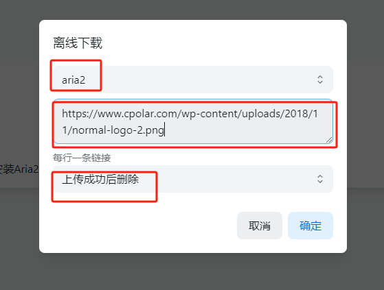384x290 pixels.
Task: Expand the 上传成功后删除 delete policy dropdown
Action: pyautogui.click(x=193, y=179)
